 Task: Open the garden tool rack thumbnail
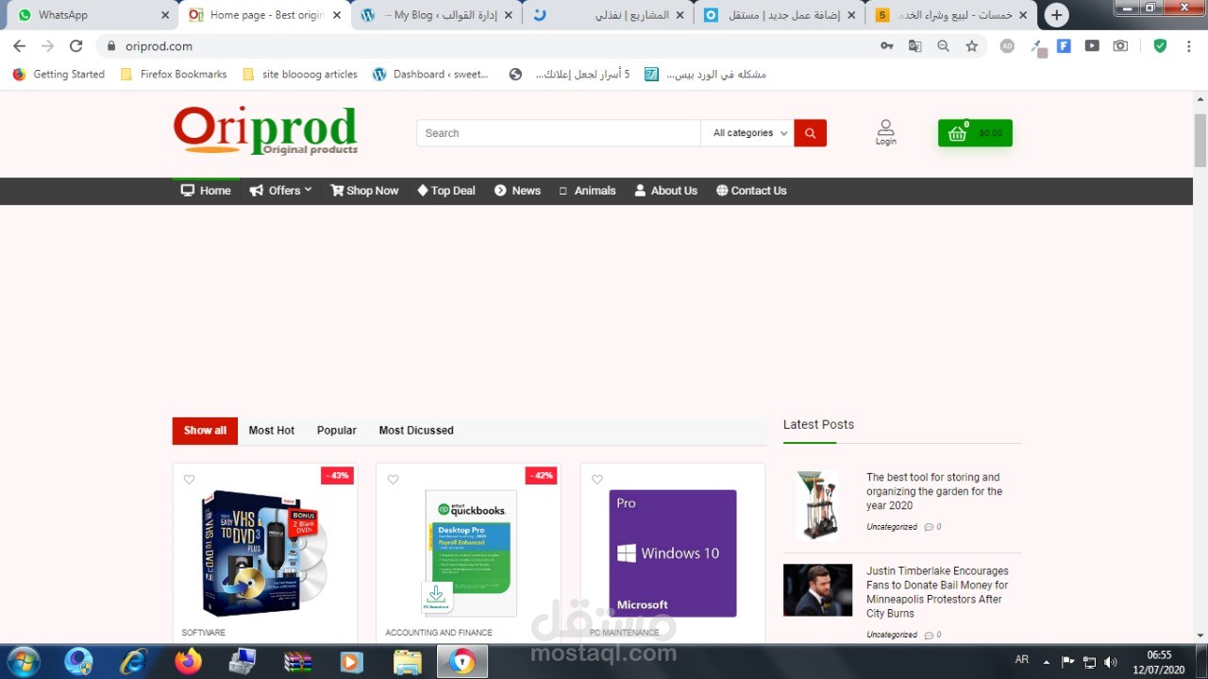[817, 504]
